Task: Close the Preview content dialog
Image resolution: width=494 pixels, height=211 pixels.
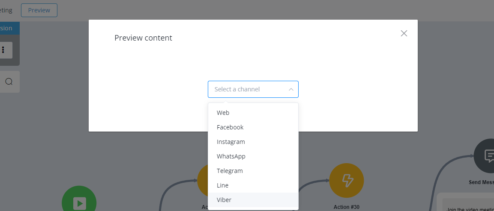Action: tap(404, 33)
